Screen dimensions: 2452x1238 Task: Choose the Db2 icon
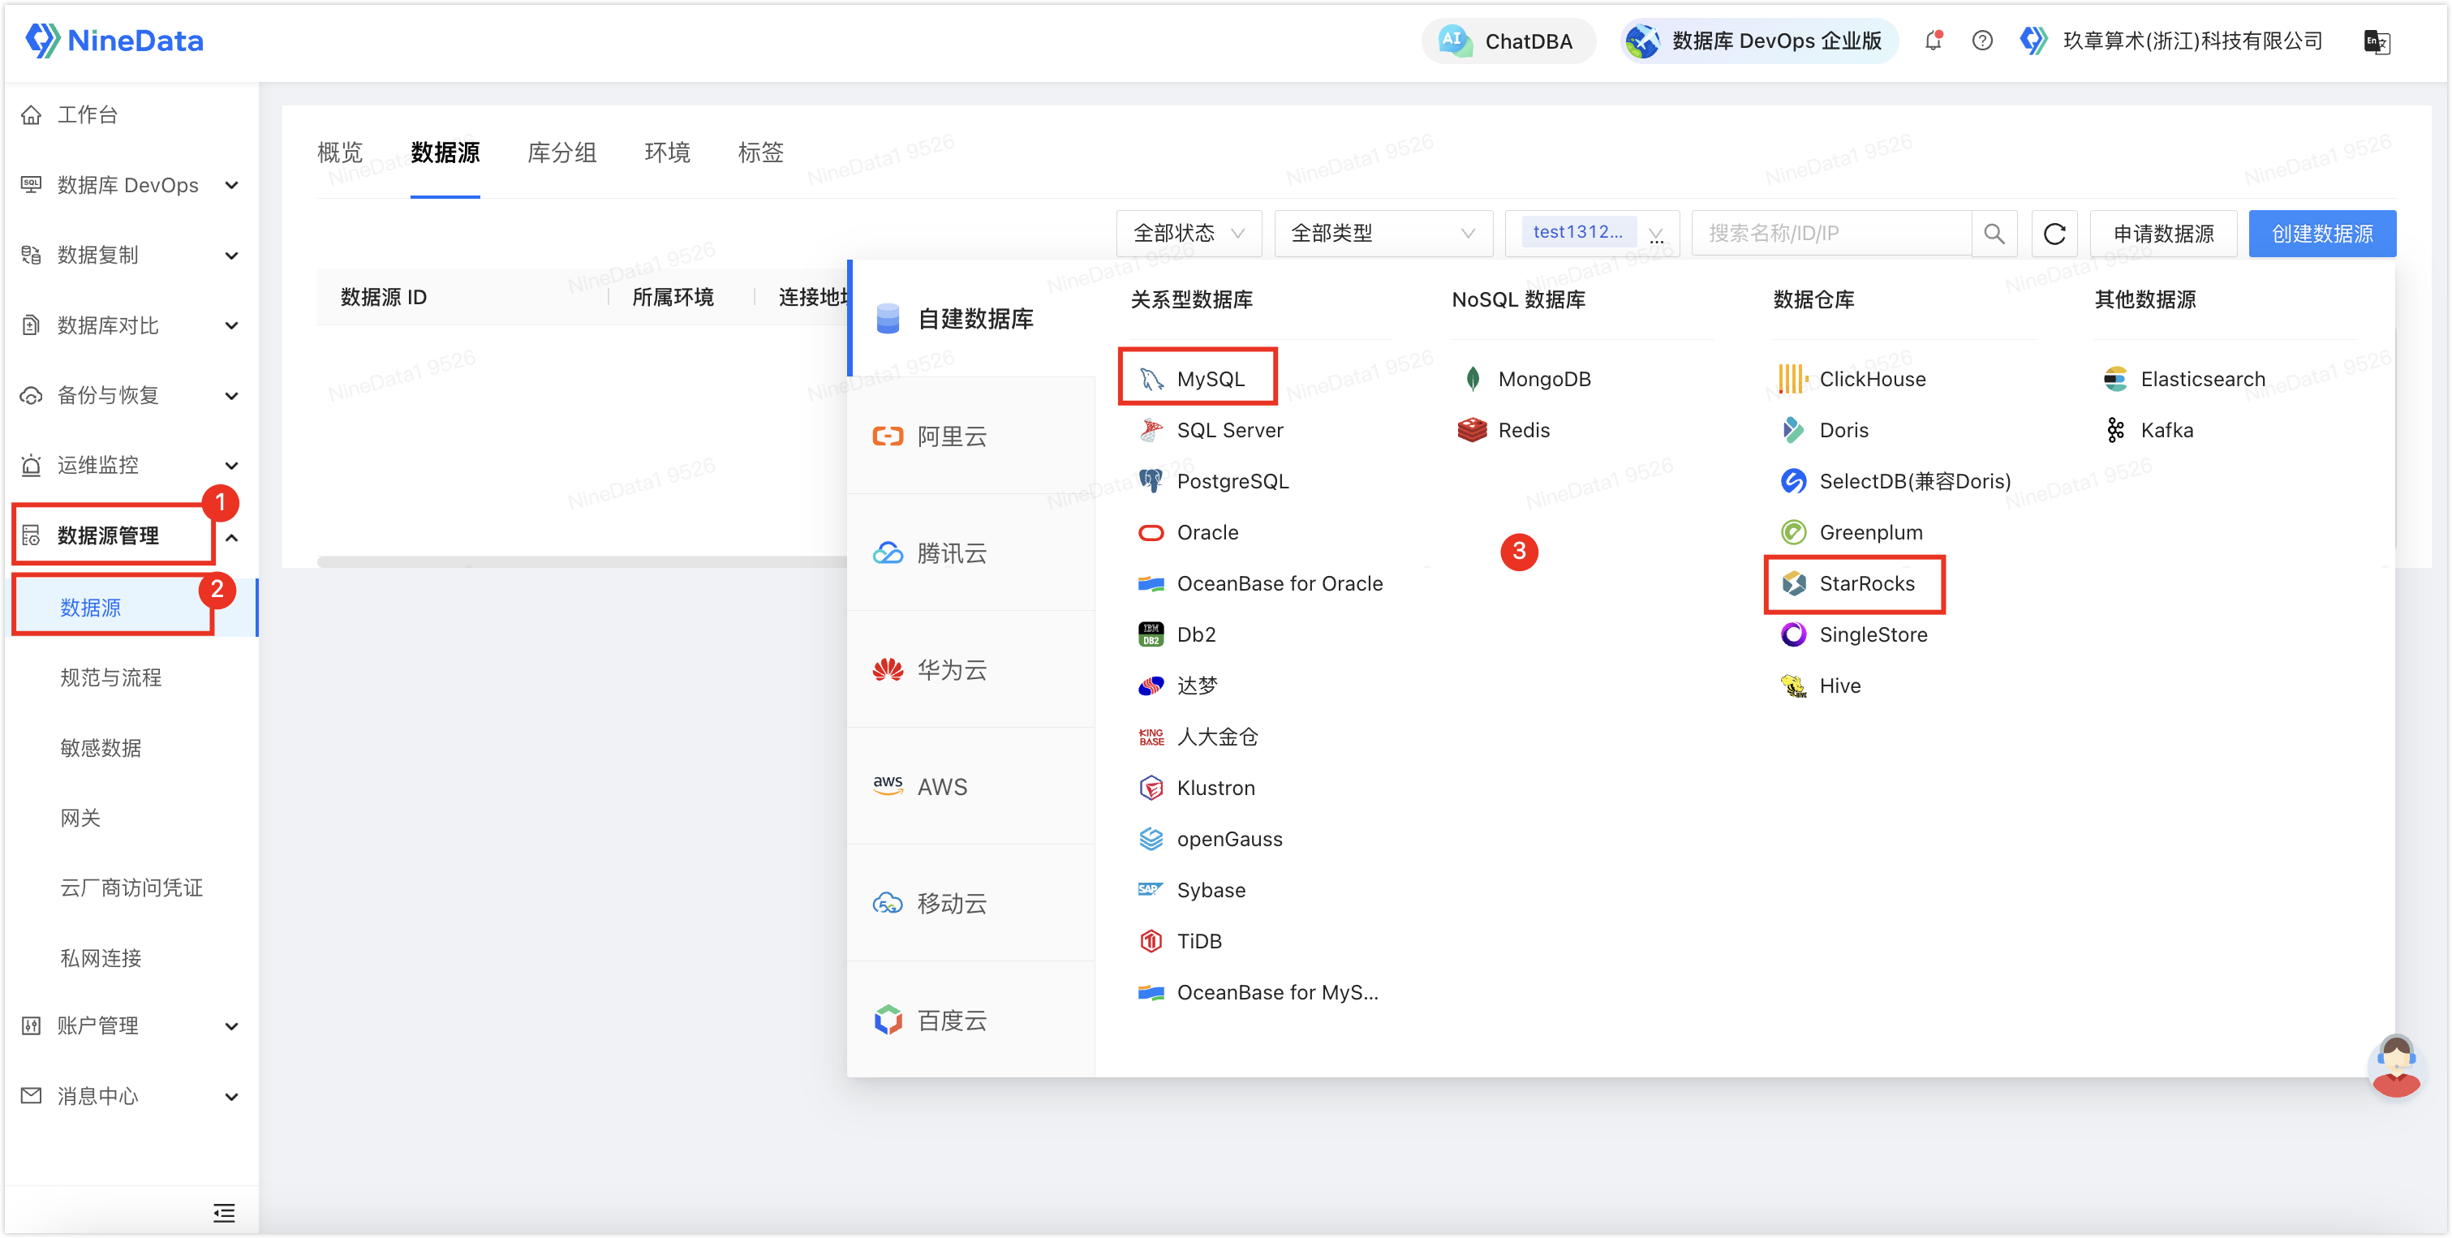coord(1151,634)
